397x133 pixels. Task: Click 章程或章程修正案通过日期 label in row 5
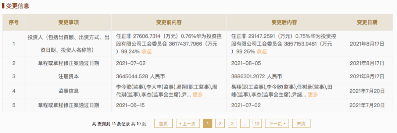coord(69,105)
